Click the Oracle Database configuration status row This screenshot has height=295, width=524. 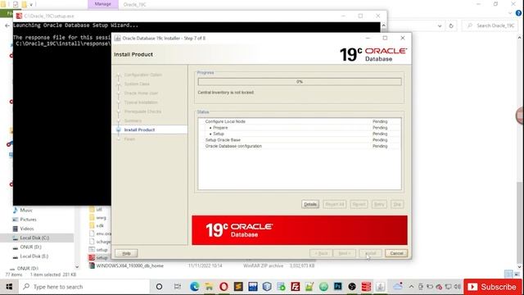300,146
